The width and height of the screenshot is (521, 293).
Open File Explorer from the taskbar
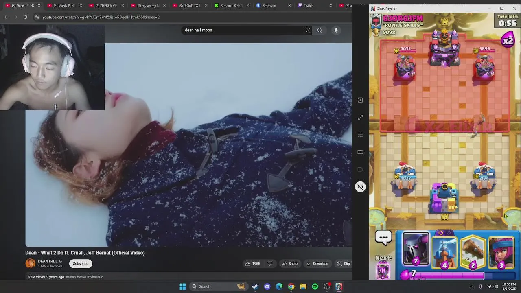303,286
